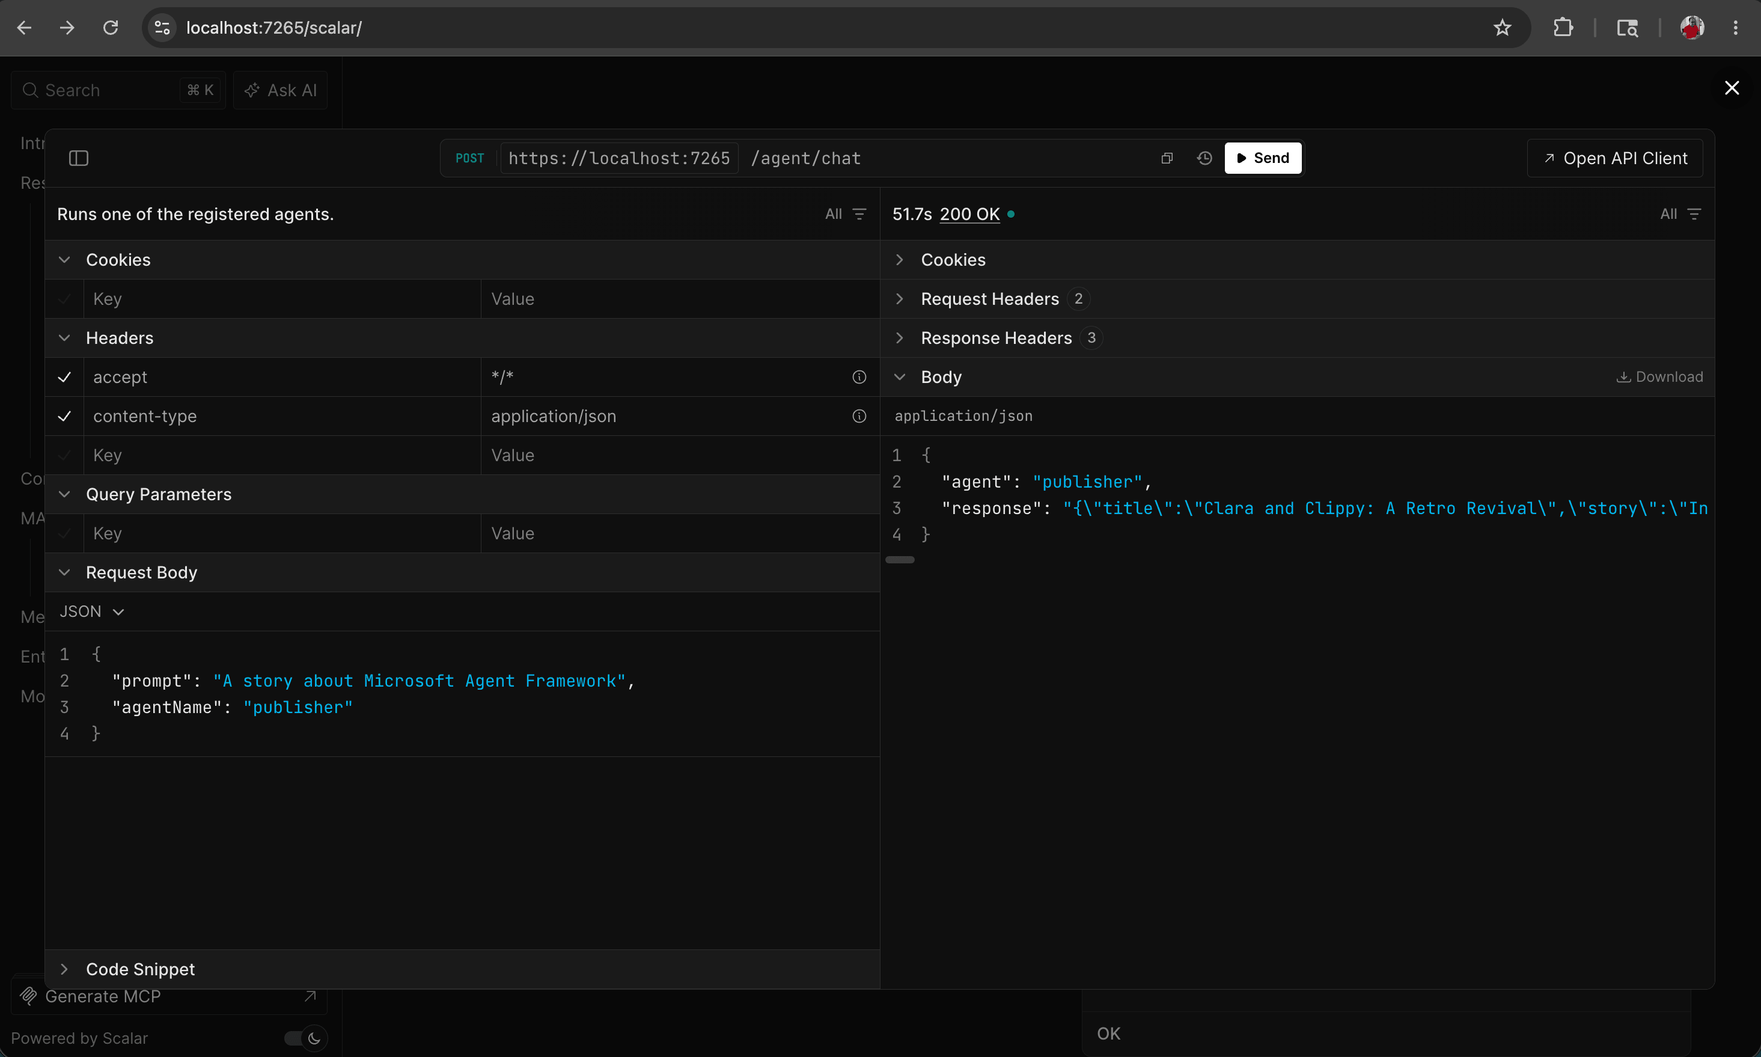This screenshot has height=1057, width=1761.
Task: Expand the response Cookies section
Action: click(x=900, y=260)
